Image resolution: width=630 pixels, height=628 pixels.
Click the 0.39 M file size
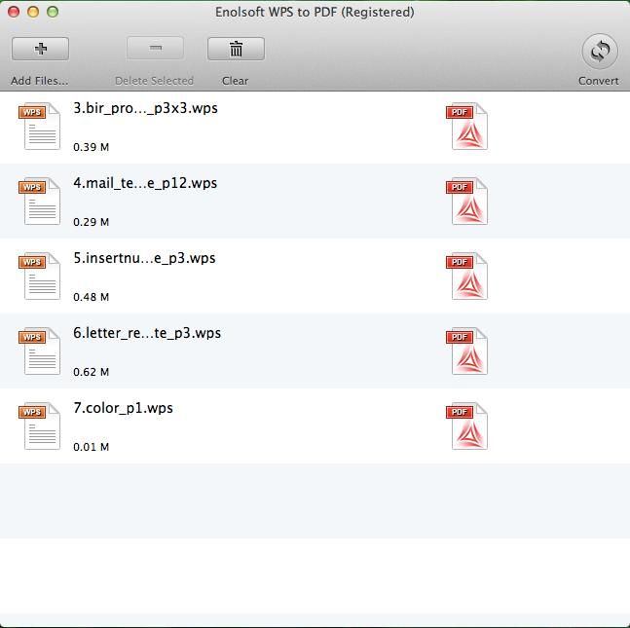click(x=92, y=147)
